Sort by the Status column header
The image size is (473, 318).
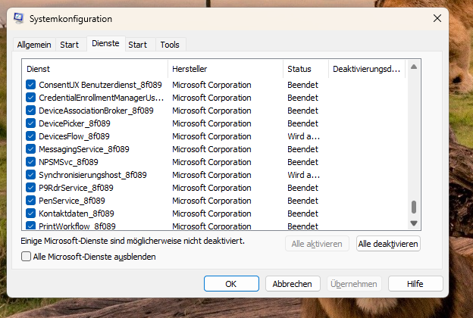305,69
